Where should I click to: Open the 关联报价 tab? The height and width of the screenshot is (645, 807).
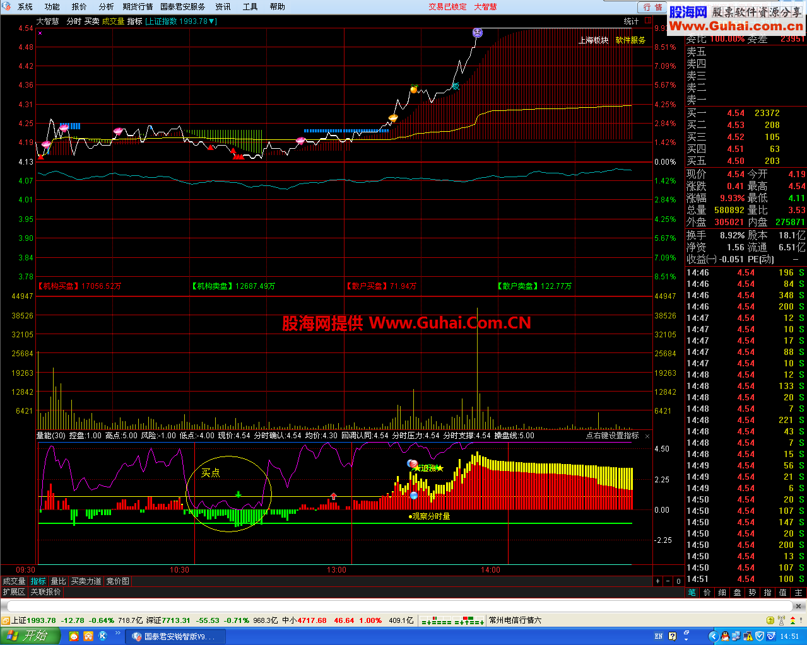(x=45, y=592)
